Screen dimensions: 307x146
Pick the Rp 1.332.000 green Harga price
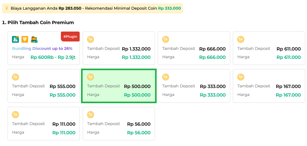[136, 57]
